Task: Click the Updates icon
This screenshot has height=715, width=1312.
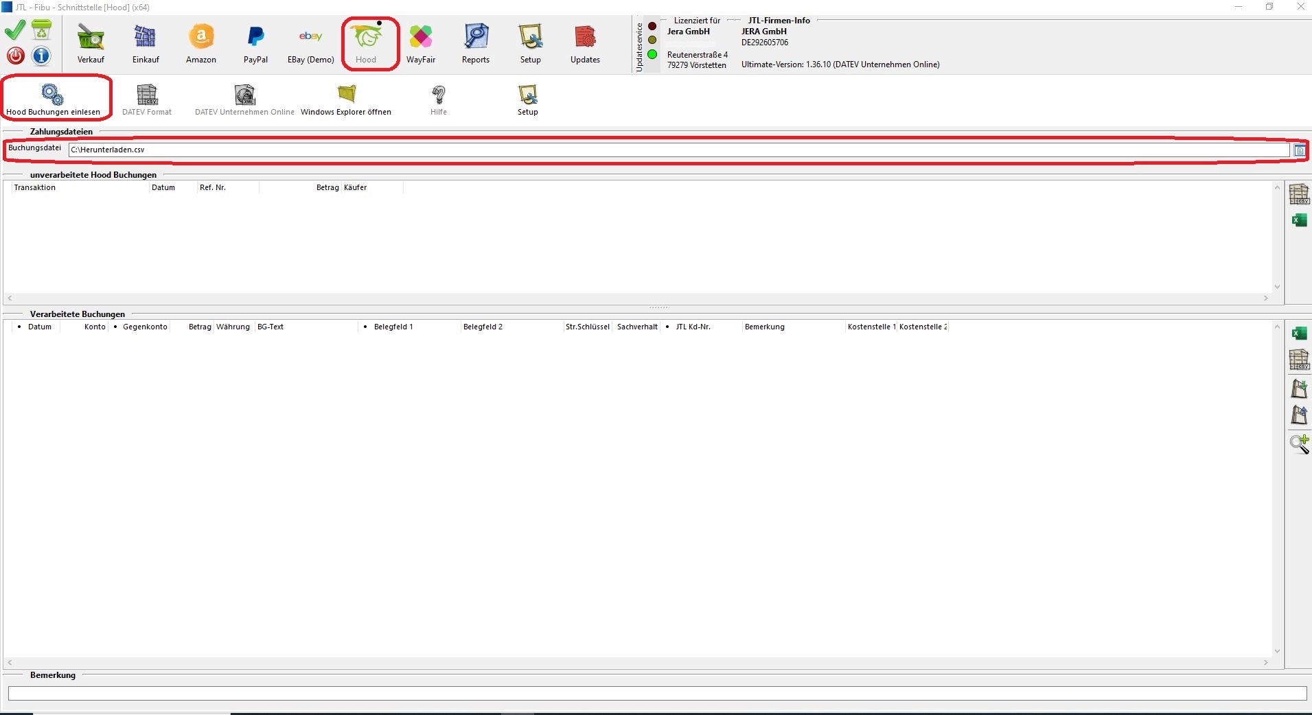Action: pos(585,44)
